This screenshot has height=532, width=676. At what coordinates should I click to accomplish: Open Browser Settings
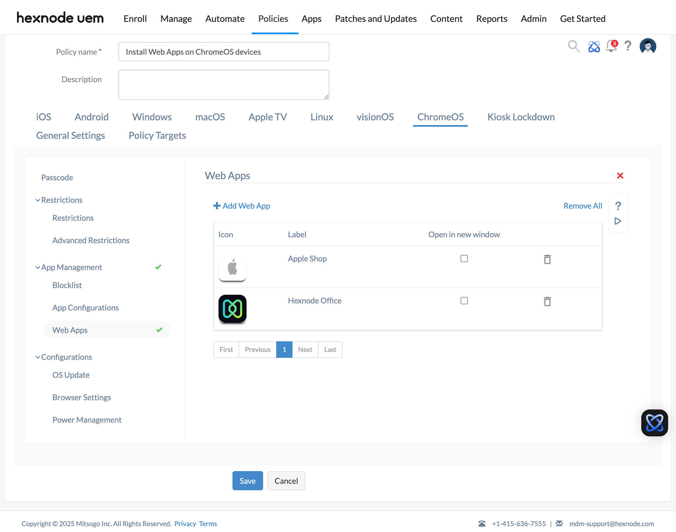point(82,397)
